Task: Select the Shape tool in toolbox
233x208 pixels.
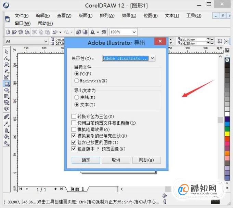Action: (x=7, y=58)
